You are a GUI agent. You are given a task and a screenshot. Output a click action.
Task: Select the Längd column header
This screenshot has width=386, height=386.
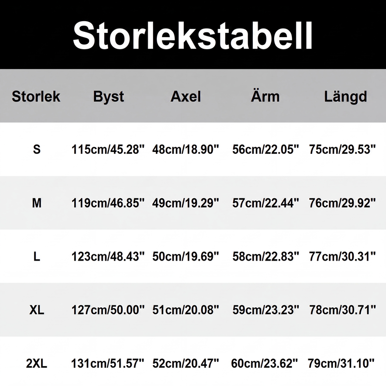pos(345,96)
